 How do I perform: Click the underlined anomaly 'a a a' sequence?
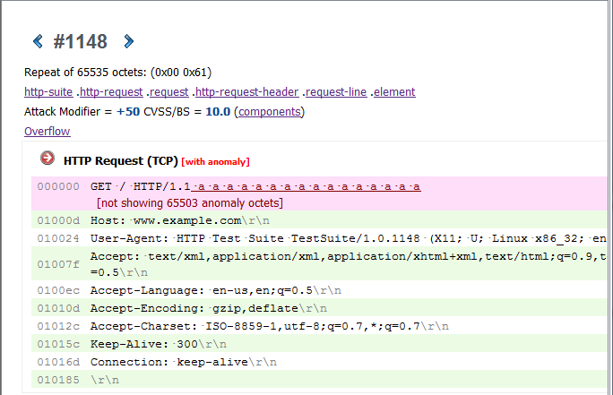[306, 187]
